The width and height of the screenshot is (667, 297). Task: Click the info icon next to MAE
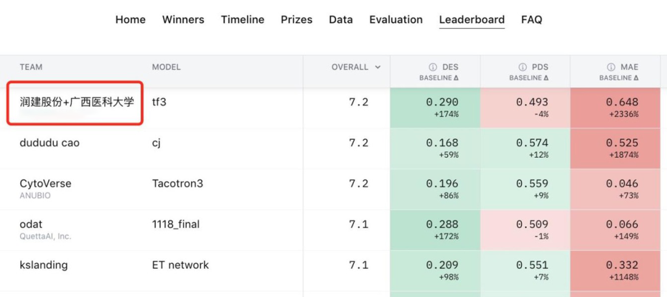pos(611,67)
